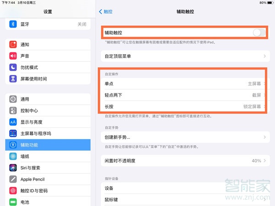
Task: Open the 通用 gear icon
Action: [13, 99]
